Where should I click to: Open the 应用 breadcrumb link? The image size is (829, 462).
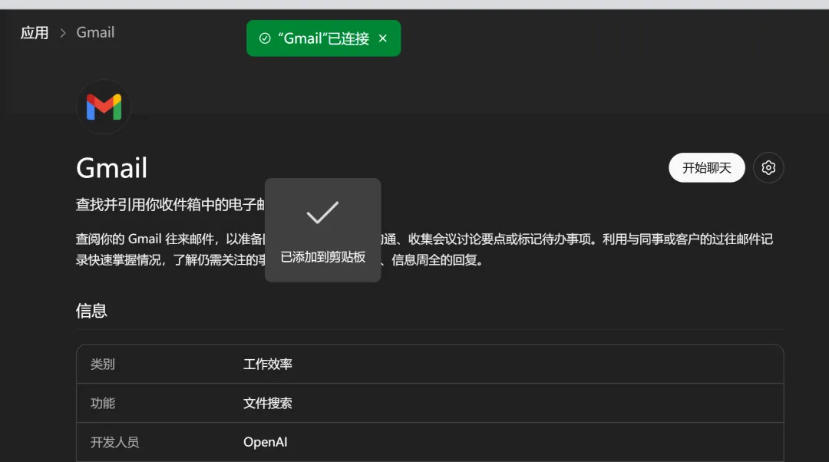tap(35, 33)
